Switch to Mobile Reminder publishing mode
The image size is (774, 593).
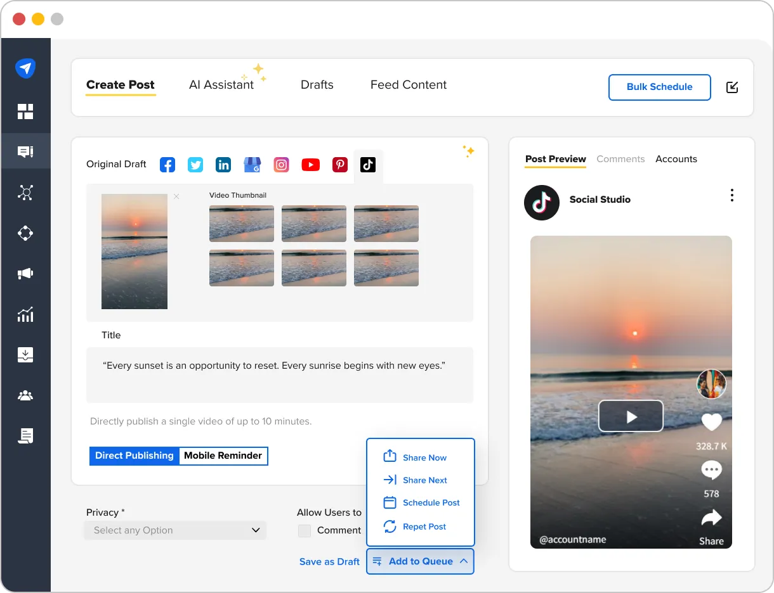click(223, 456)
